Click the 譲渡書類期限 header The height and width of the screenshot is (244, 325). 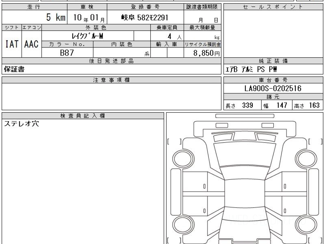203,7
